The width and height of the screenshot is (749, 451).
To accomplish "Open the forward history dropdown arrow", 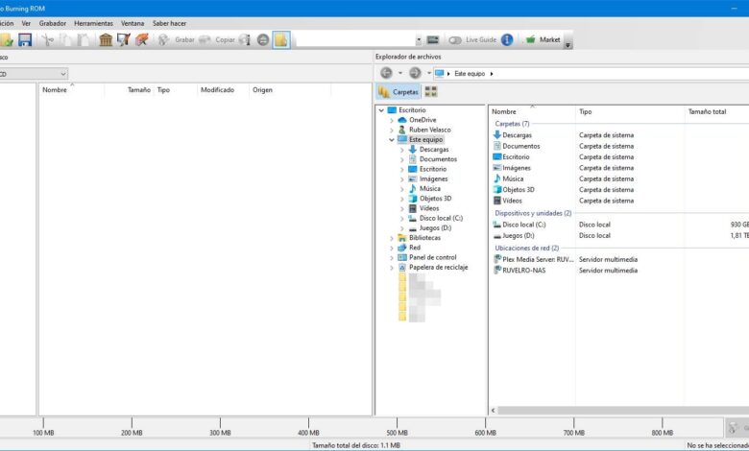I will tap(429, 73).
